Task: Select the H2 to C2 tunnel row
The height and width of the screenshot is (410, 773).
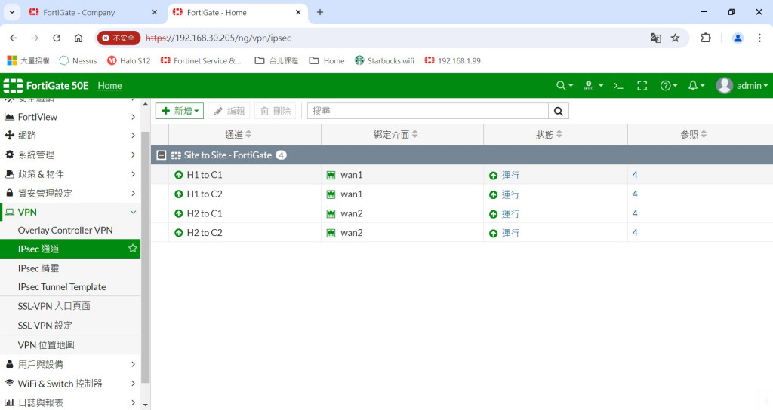Action: (462, 233)
